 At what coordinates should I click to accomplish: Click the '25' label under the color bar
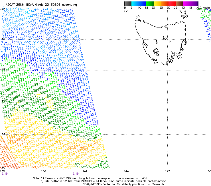coord(161,8)
